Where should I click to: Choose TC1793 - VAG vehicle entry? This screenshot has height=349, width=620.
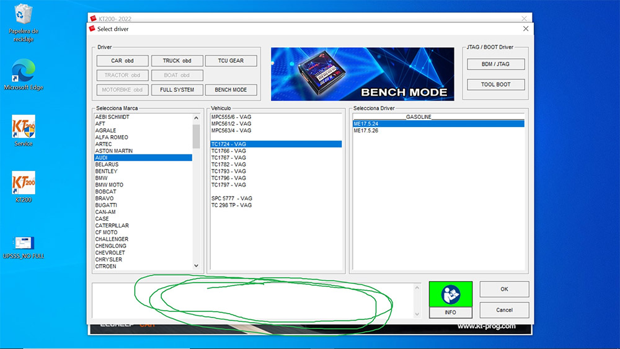pos(276,171)
